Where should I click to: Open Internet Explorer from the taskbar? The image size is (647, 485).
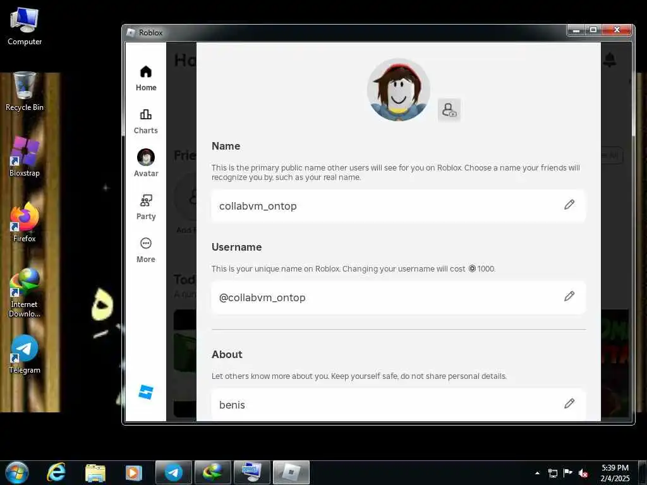56,472
